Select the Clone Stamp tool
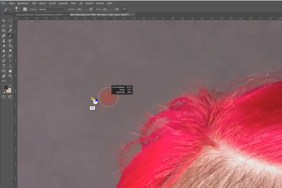Viewport: 282px width, 188px height. [4, 41]
